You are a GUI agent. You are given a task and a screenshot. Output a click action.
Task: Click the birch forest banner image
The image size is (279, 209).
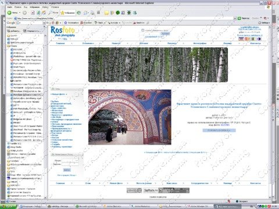[158, 65]
